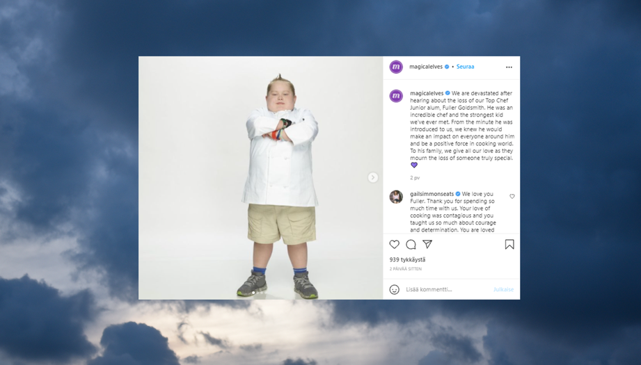Go to next photo with arrow
641x365 pixels.
click(x=373, y=177)
